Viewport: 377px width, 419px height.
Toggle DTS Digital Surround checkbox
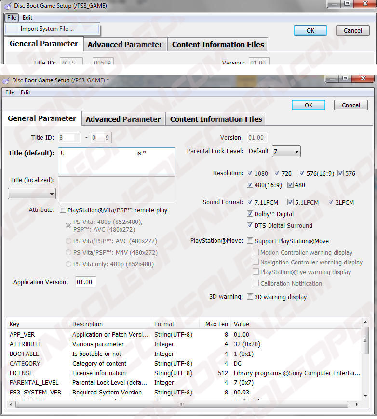(250, 225)
